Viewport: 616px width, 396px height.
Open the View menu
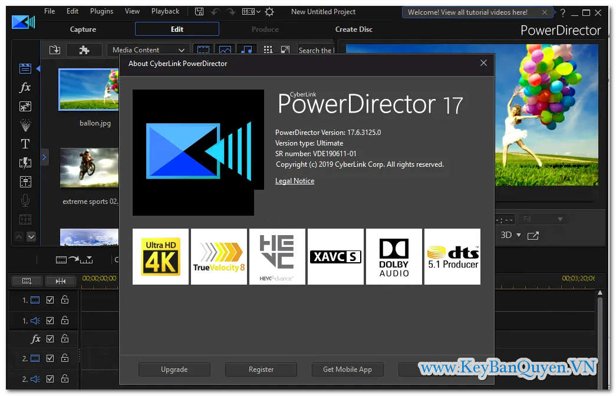point(132,11)
